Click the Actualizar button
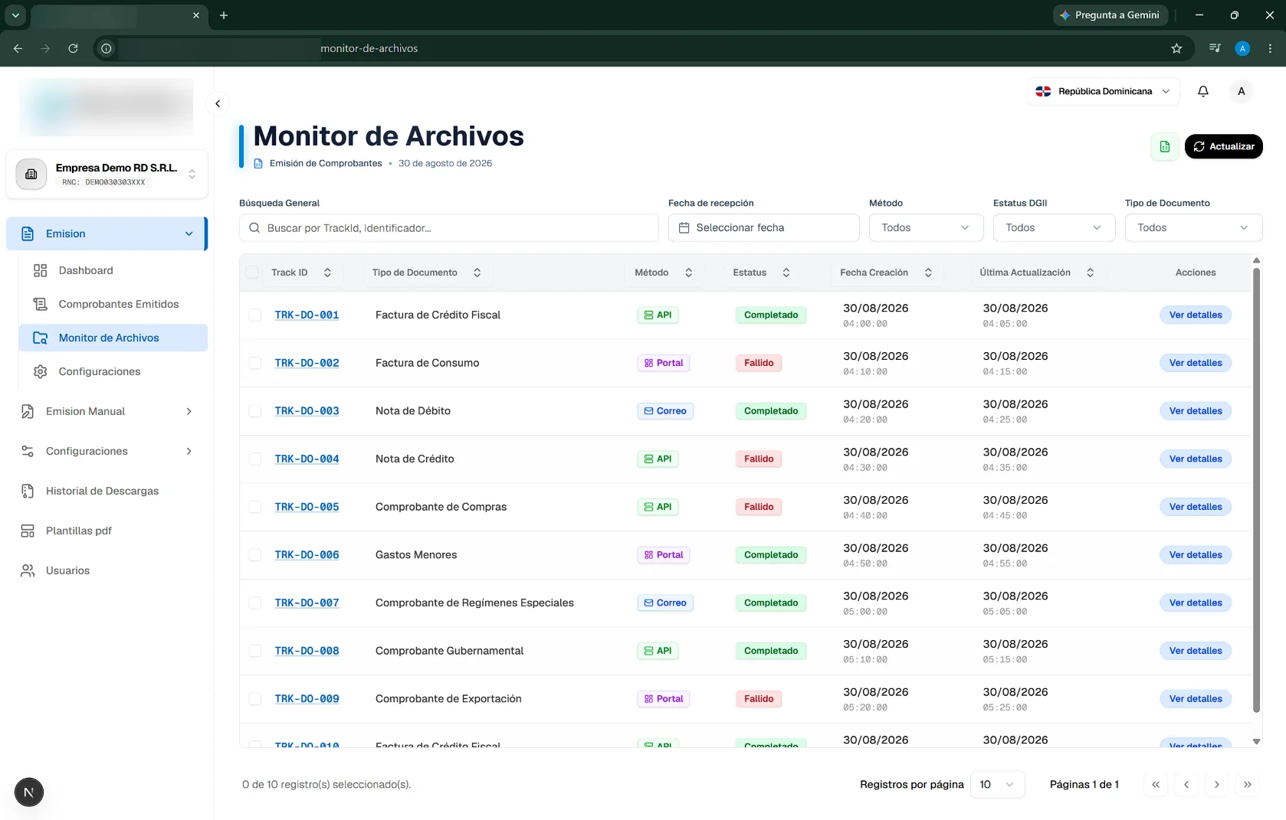 (1223, 146)
